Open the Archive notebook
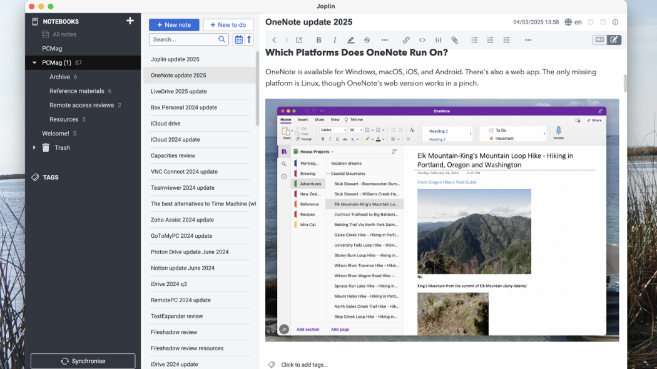Screen dimensions: 657x369 tap(60, 77)
